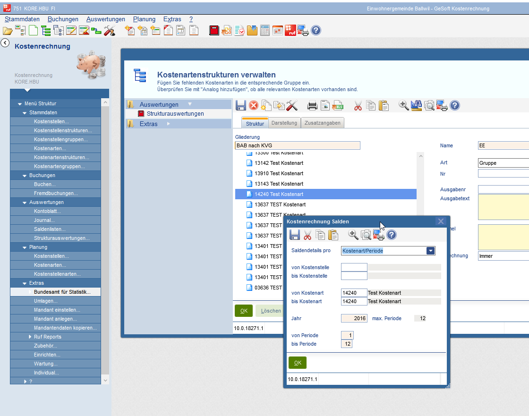Click the scissors cut icon in structure toolbar
Viewport: 529px width, 416px height.
[x=358, y=106]
